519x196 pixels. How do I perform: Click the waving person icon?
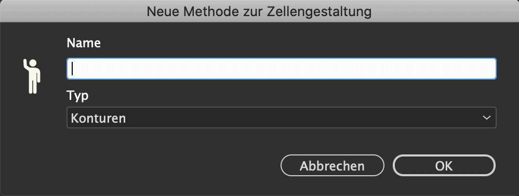(x=32, y=76)
